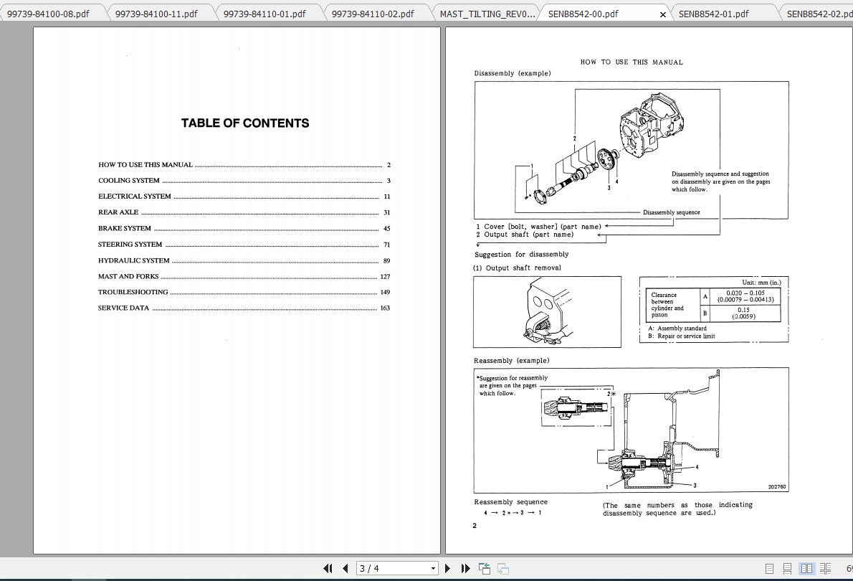Click the zoom percentage display
853x581 pixels.
point(847,568)
